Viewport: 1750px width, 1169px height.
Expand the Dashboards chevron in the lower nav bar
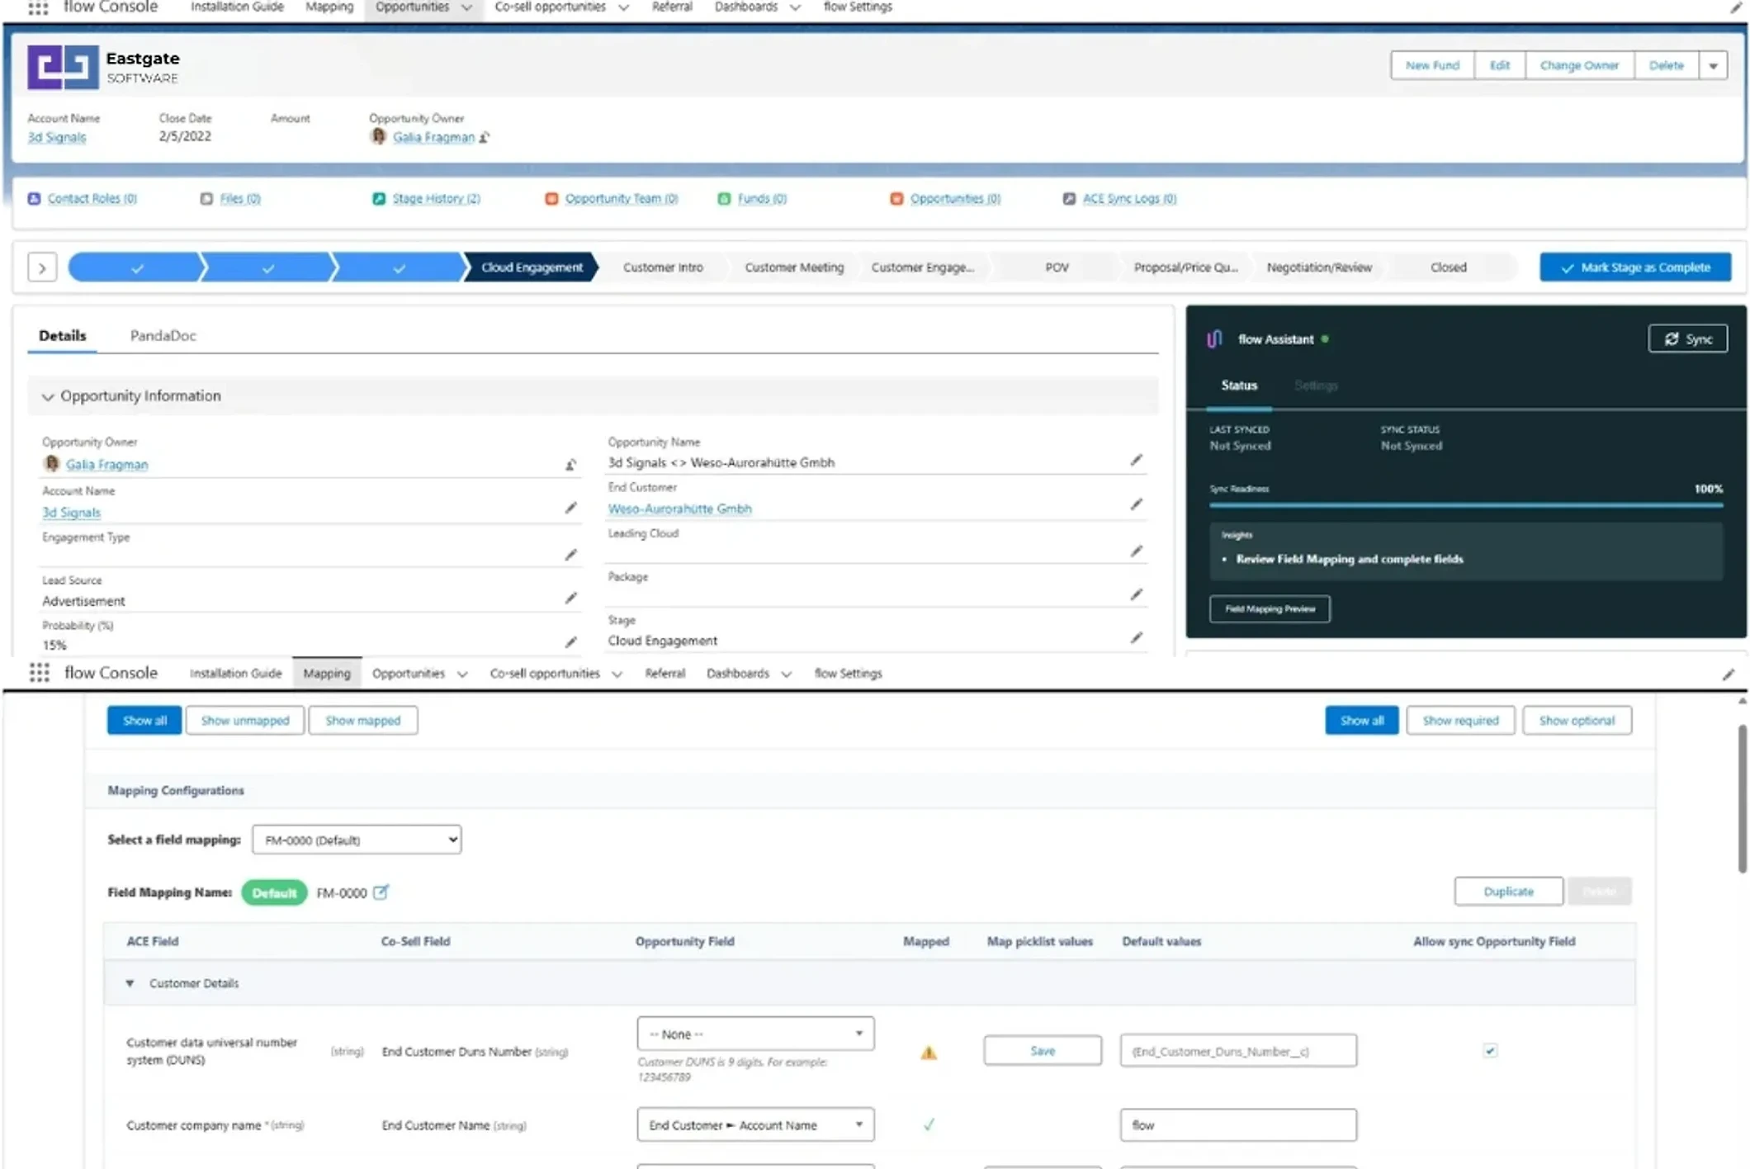tap(786, 674)
